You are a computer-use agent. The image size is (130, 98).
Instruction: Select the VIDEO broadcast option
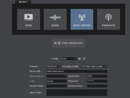coord(29,19)
